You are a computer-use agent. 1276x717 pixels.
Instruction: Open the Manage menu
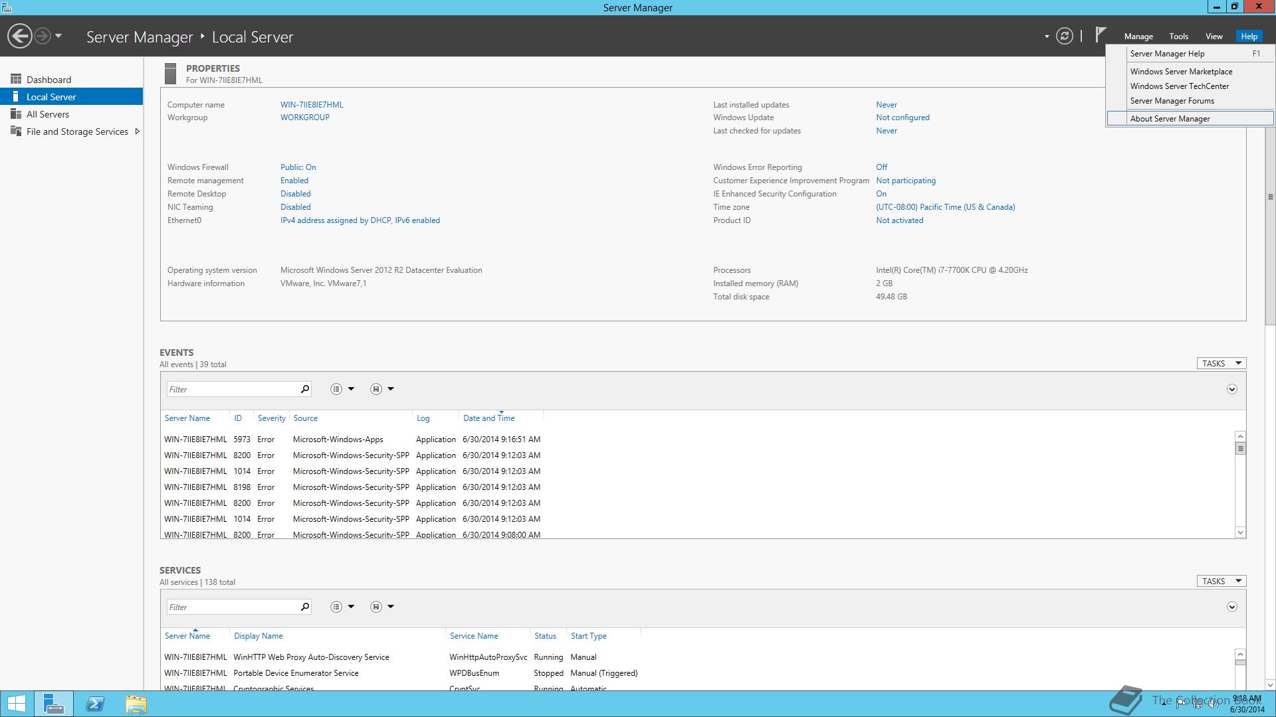pos(1138,37)
